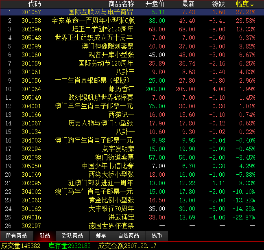Image resolution: width=264 pixels, height=250 pixels.
Task: Select 驻澳门部队进驻十周年 row
Action: pos(132,183)
